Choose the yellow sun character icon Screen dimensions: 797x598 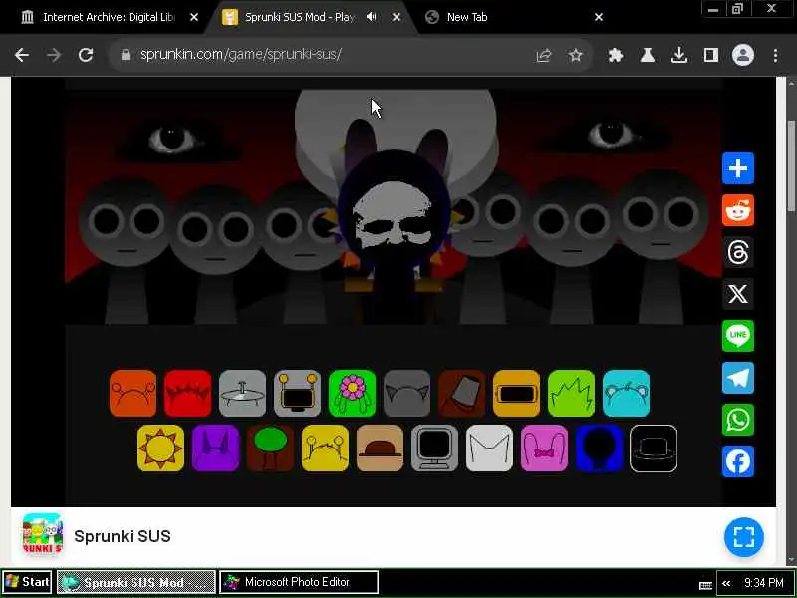pos(160,448)
